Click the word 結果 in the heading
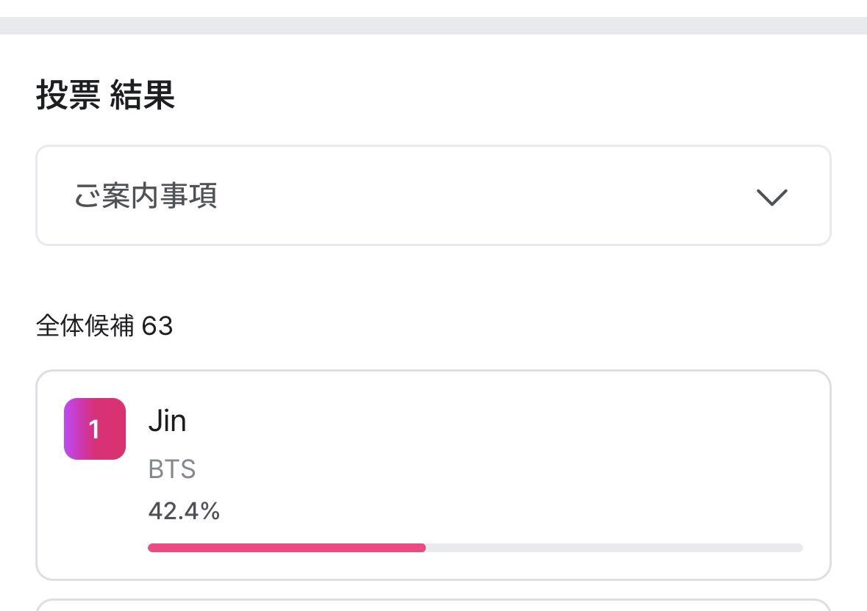This screenshot has width=867, height=611. (143, 96)
